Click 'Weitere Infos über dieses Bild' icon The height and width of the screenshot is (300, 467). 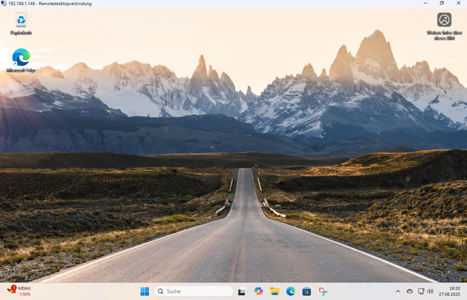point(444,20)
